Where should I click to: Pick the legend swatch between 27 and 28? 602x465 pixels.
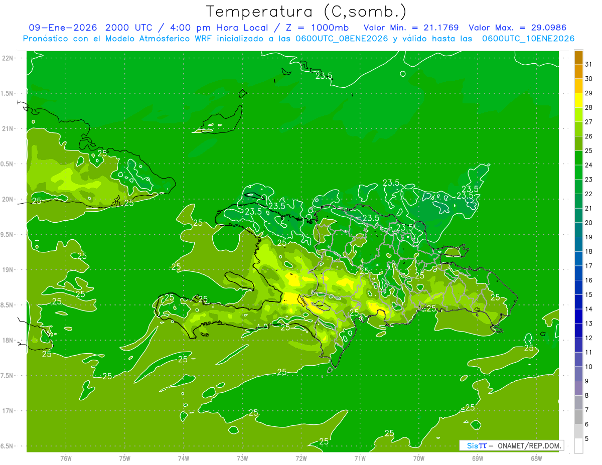pos(578,114)
